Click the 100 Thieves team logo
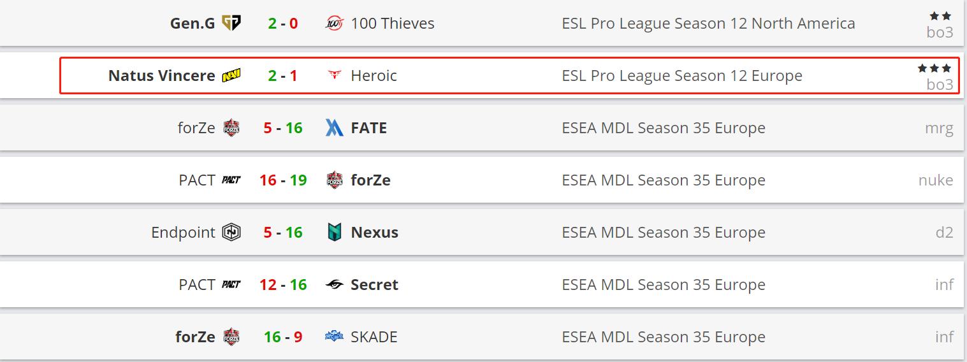Viewport: 967px width, 362px height. (334, 24)
